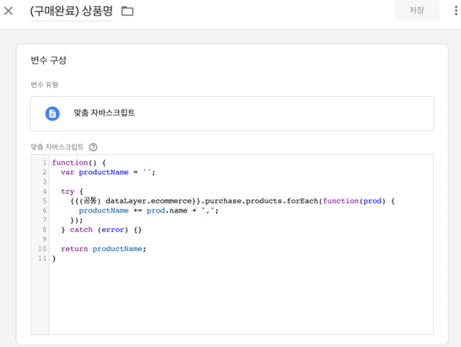Click the blue custom JavaScript type icon
The width and height of the screenshot is (461, 347).
tap(52, 113)
